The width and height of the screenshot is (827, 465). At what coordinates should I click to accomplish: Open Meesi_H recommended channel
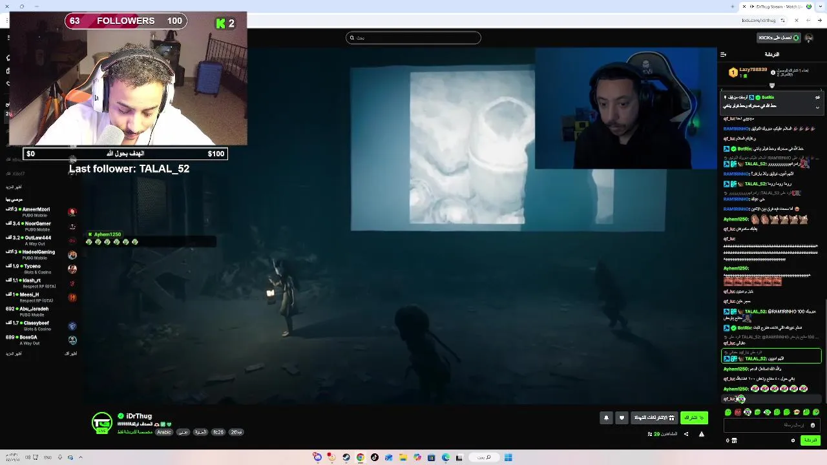(x=41, y=297)
